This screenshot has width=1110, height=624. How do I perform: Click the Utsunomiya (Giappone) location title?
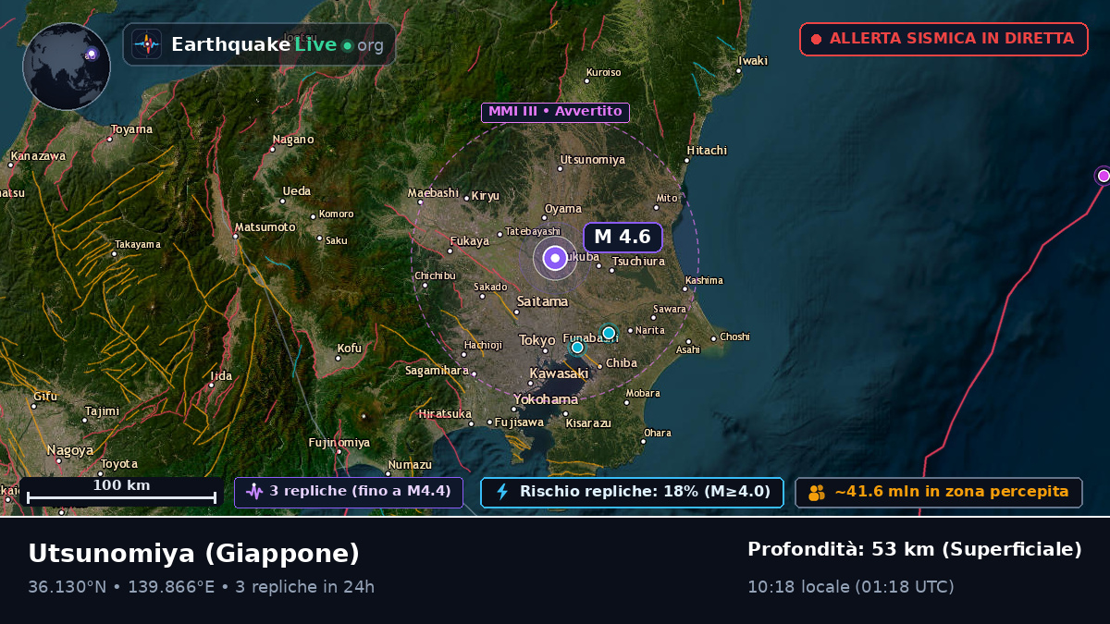point(194,554)
